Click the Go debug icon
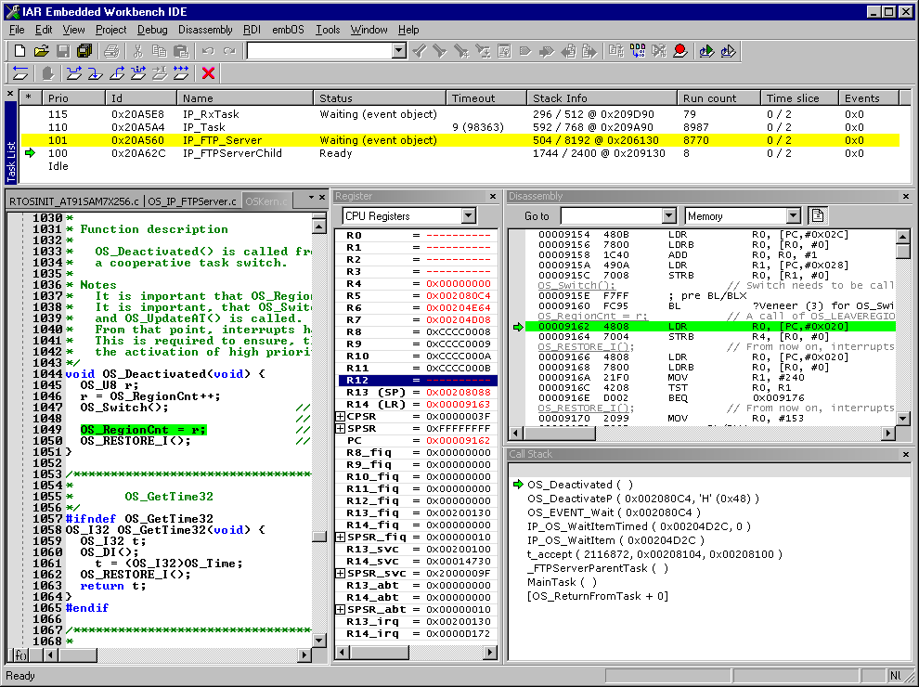The height and width of the screenshot is (687, 919). click(x=181, y=73)
